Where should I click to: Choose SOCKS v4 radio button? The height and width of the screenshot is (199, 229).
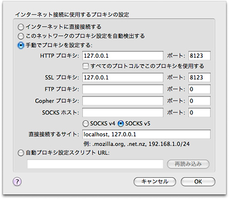click(x=86, y=124)
